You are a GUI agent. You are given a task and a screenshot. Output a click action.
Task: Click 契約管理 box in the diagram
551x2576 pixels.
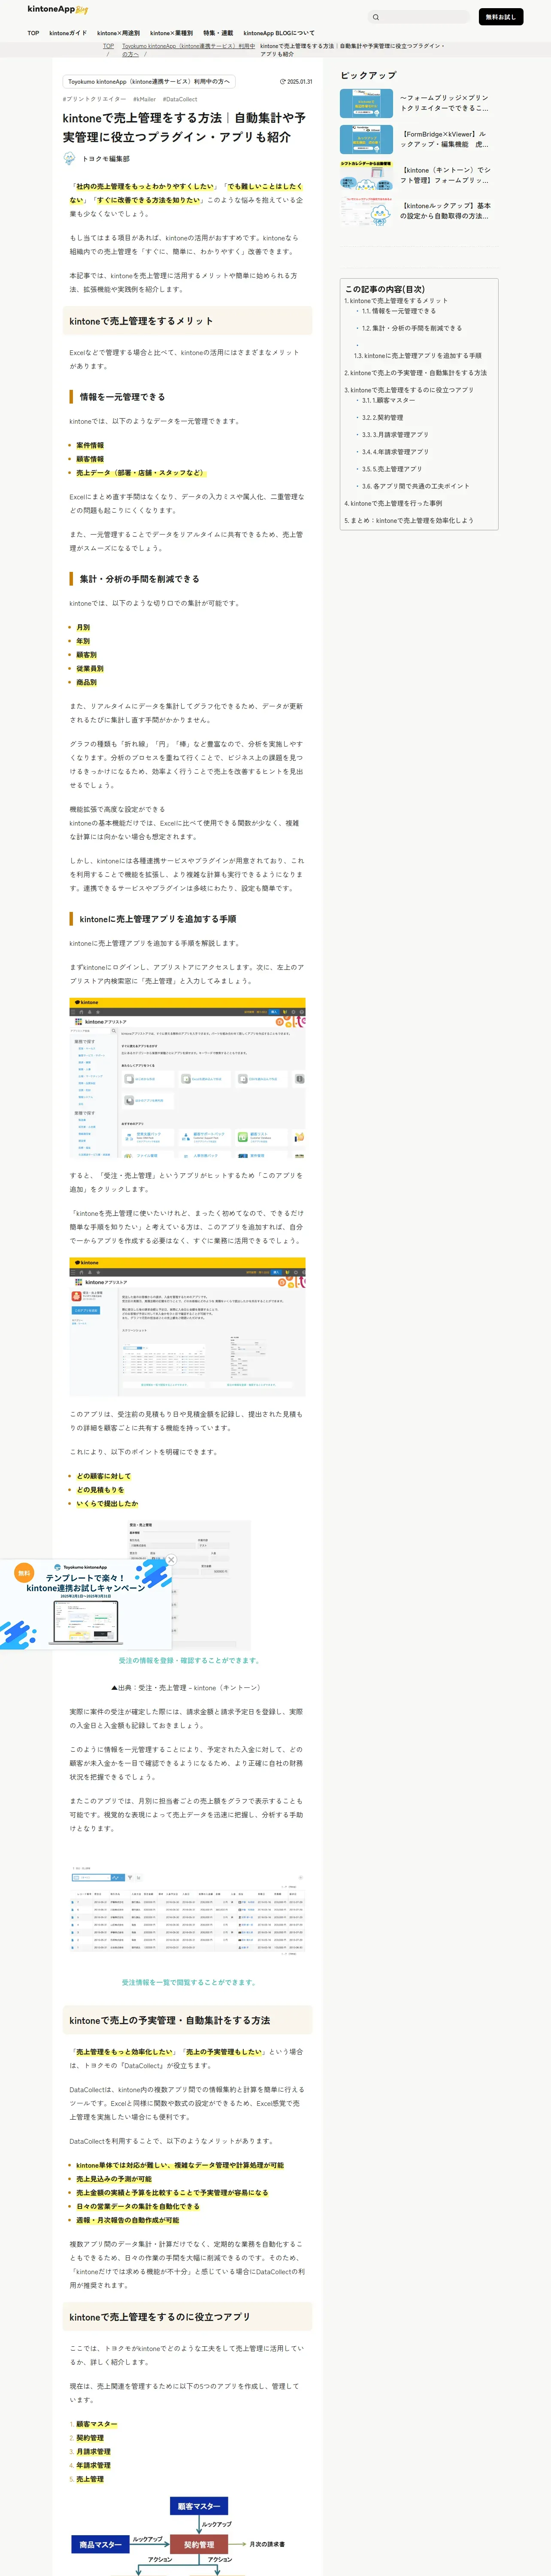point(199,2544)
